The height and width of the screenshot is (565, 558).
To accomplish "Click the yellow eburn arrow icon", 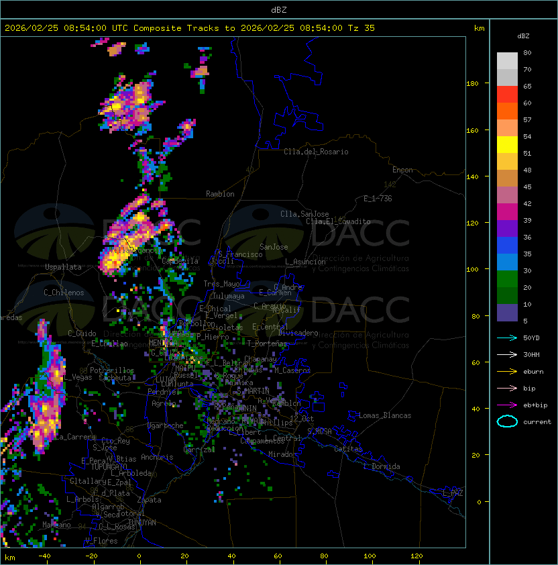I will click(507, 372).
